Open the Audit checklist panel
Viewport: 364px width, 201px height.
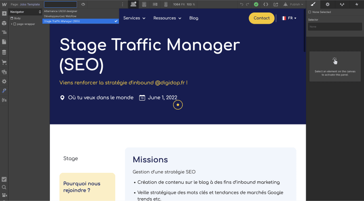point(4,179)
